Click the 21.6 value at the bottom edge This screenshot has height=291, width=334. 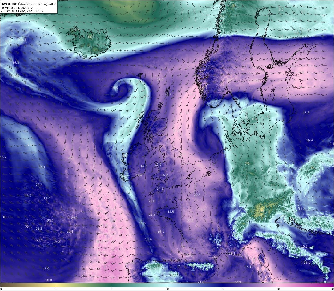(201, 282)
